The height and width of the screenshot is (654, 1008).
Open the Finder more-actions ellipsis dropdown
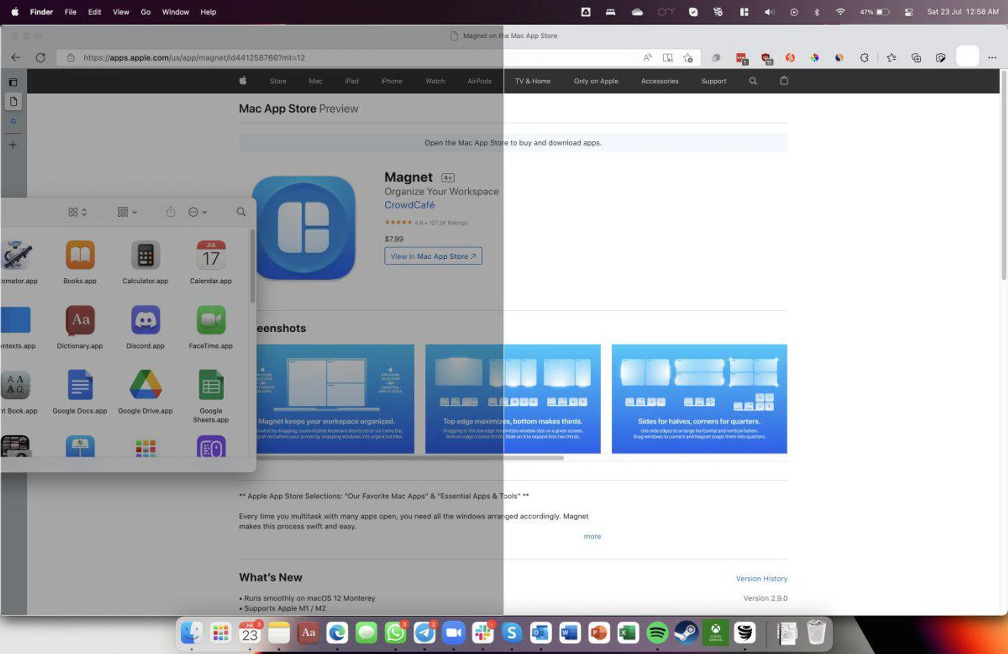tap(197, 212)
